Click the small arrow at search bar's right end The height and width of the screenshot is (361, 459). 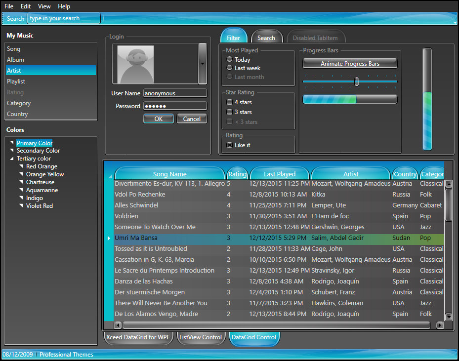(x=455, y=22)
